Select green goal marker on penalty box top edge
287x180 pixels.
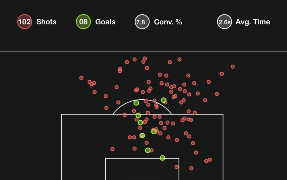tap(138, 115)
